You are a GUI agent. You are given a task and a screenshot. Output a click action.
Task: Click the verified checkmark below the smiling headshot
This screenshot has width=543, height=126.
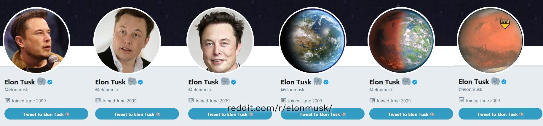[234, 82]
